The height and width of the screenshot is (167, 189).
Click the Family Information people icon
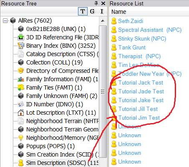point(21,79)
